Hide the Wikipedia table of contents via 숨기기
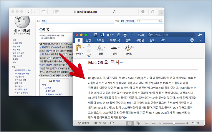This screenshot has height=132, width=212. click(57, 81)
